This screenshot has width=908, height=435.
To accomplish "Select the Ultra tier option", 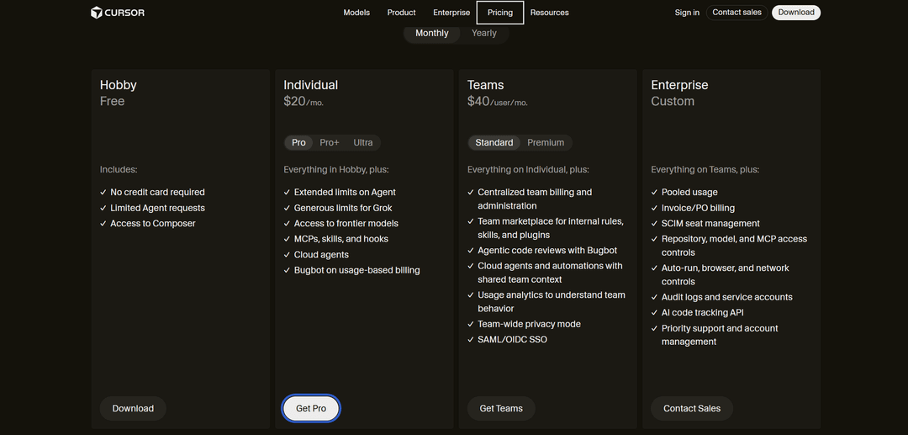I will pos(363,142).
